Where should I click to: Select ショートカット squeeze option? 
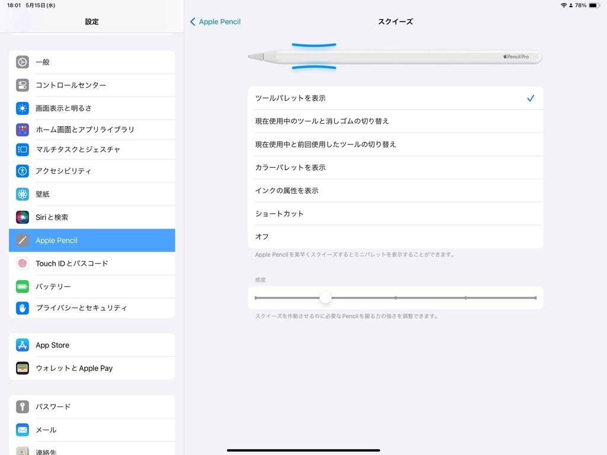point(395,213)
